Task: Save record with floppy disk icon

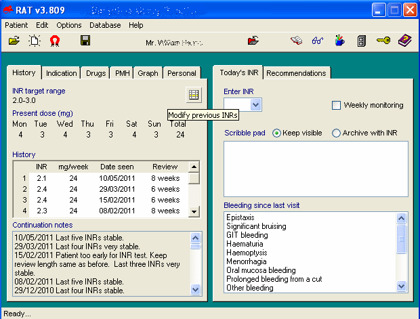Action: coord(85,41)
